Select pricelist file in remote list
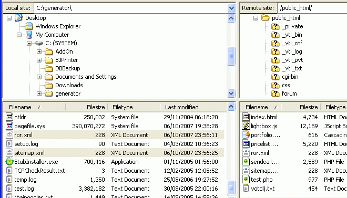This screenshot has height=198, width=347. 264,144
